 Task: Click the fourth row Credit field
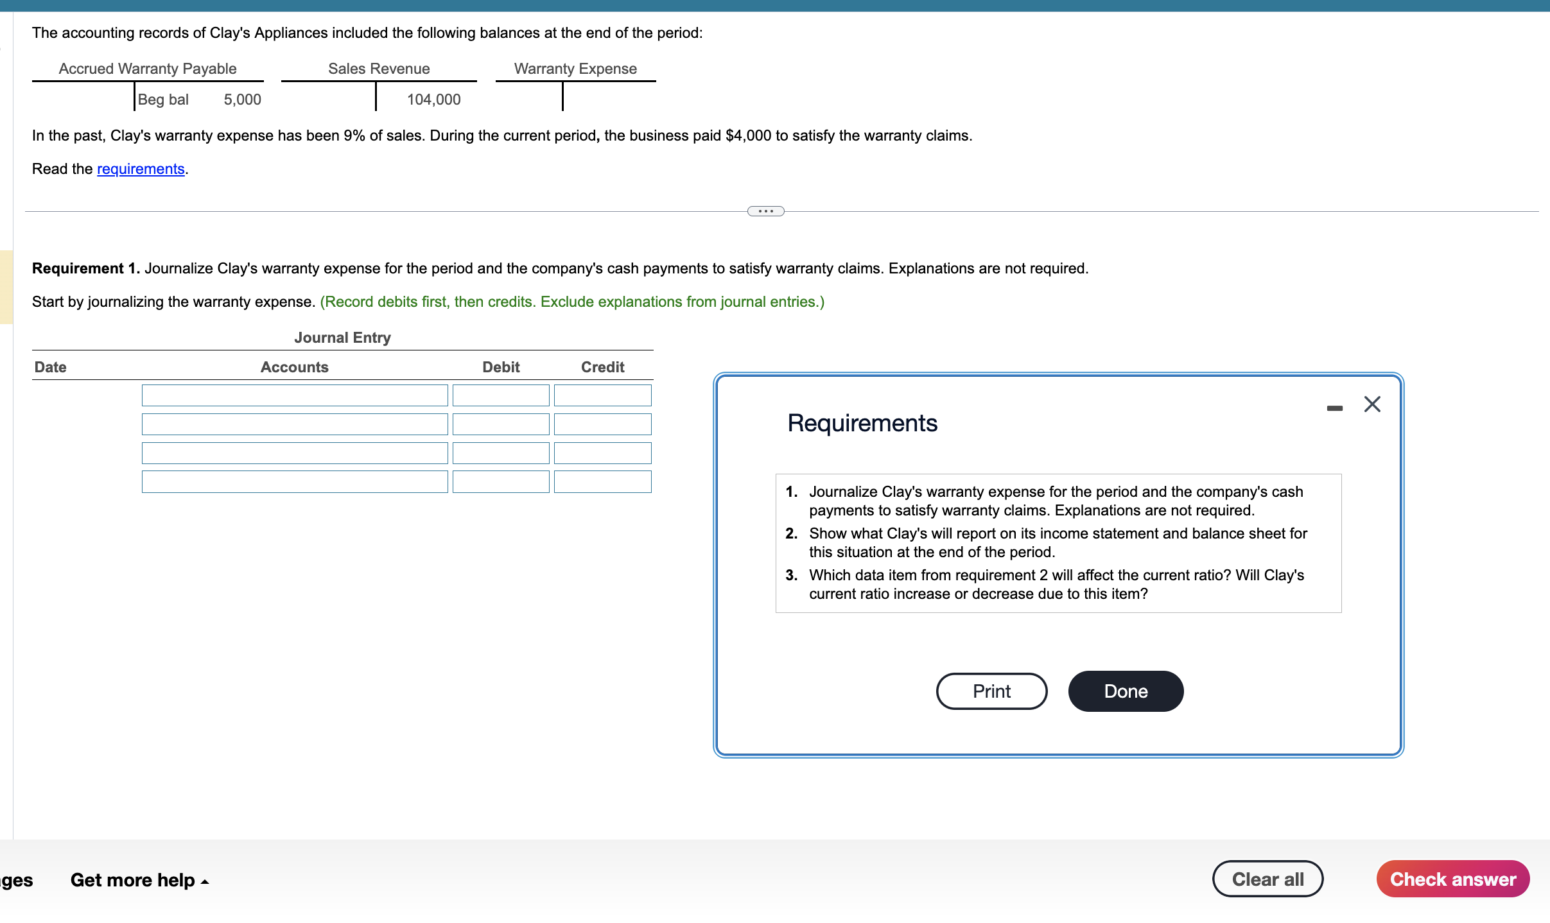coord(602,481)
